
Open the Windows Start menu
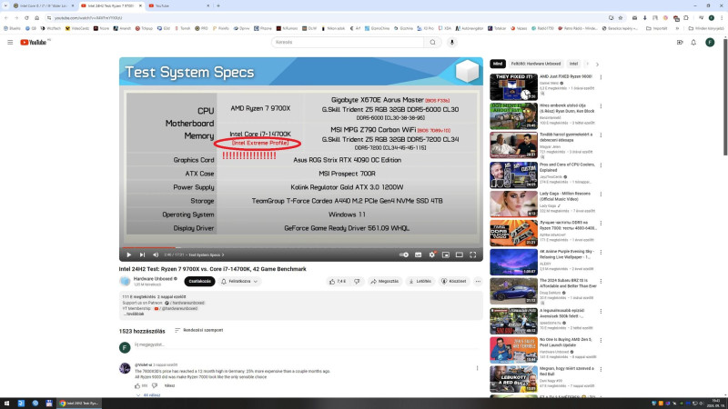6,404
